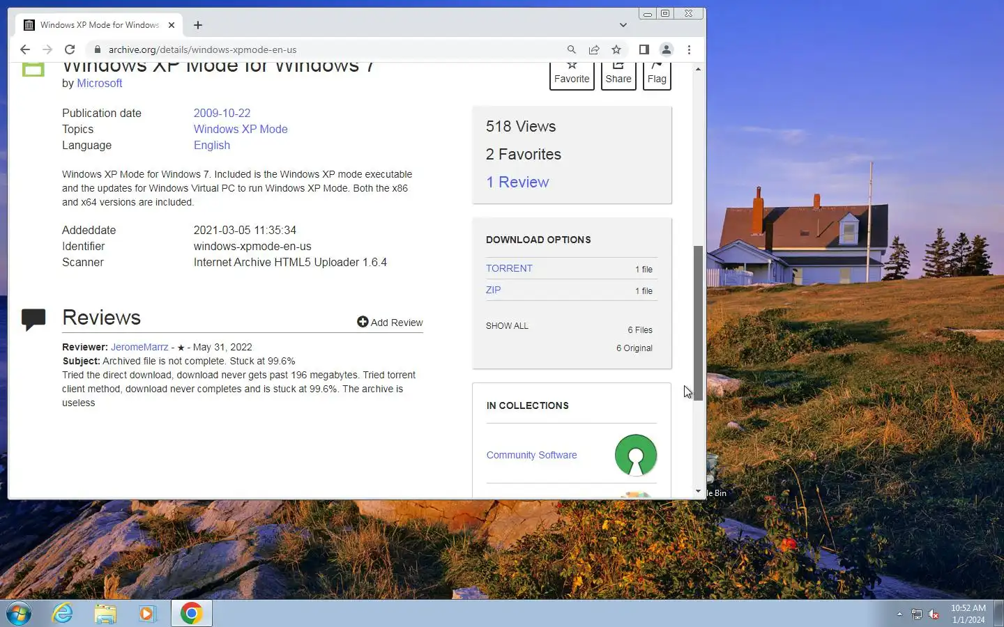Open the Community Software collection link
The width and height of the screenshot is (1004, 627).
[531, 455]
